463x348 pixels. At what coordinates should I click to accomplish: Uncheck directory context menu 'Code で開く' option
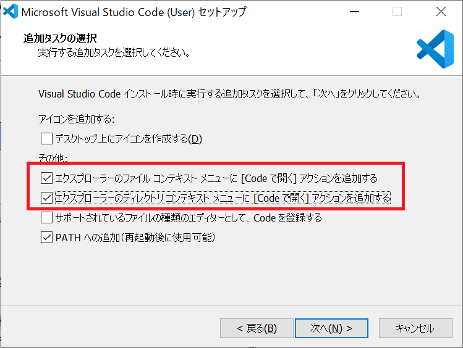[46, 198]
